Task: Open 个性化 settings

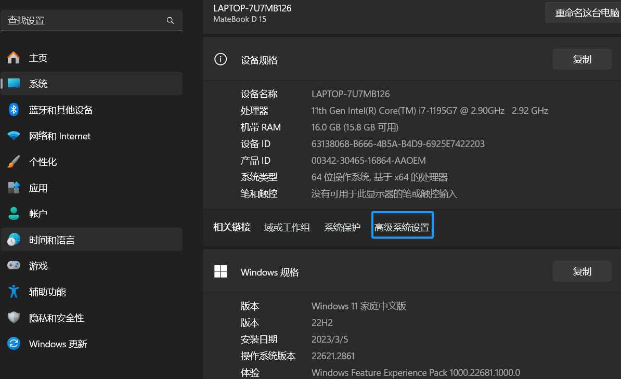Action: point(92,162)
